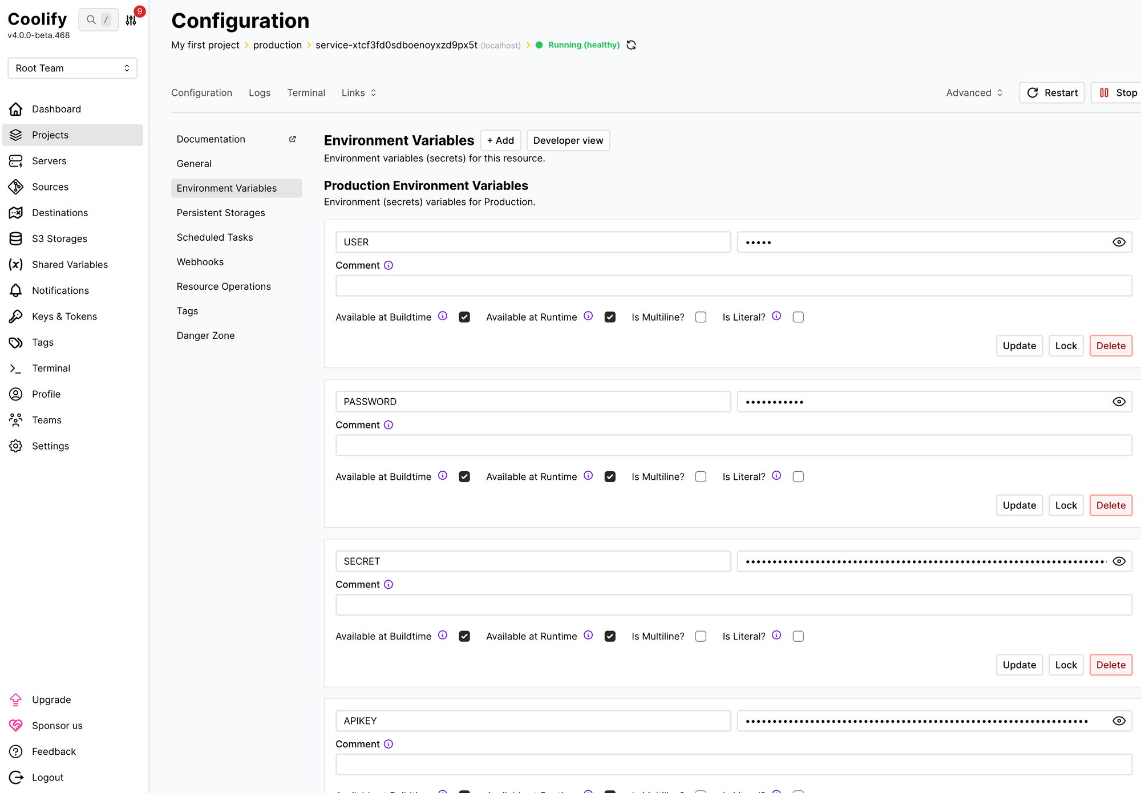The image size is (1141, 793).
Task: Uncheck Available at Buildtime for USER
Action: point(464,317)
